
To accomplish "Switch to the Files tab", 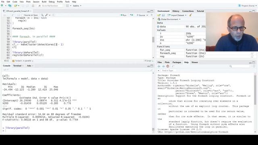I will tap(160, 62).
